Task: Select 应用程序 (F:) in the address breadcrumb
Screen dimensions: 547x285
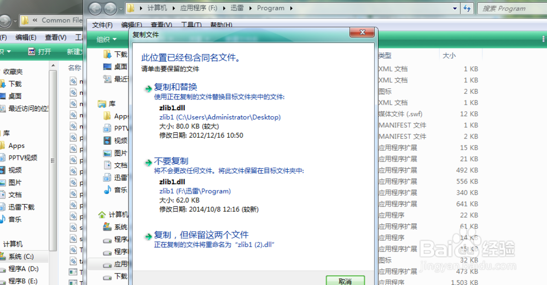Action: click(x=199, y=8)
